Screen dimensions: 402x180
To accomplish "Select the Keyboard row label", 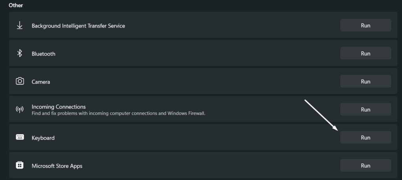I will [43, 138].
